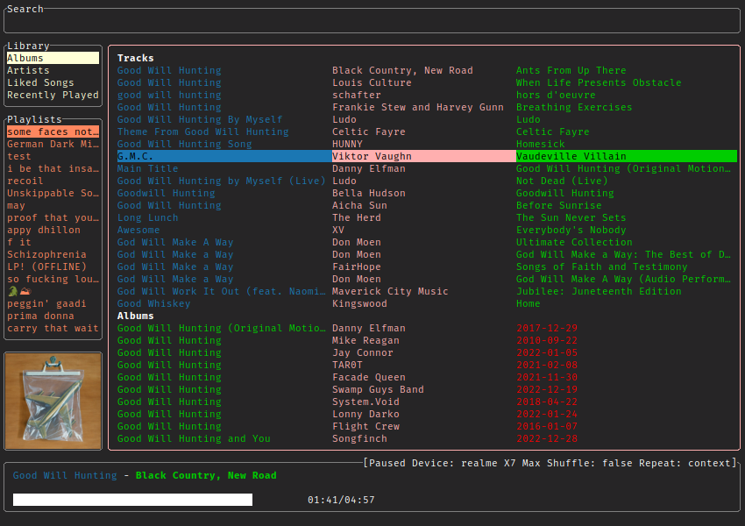
Task: Click the white playback progress bar
Action: tap(132, 500)
